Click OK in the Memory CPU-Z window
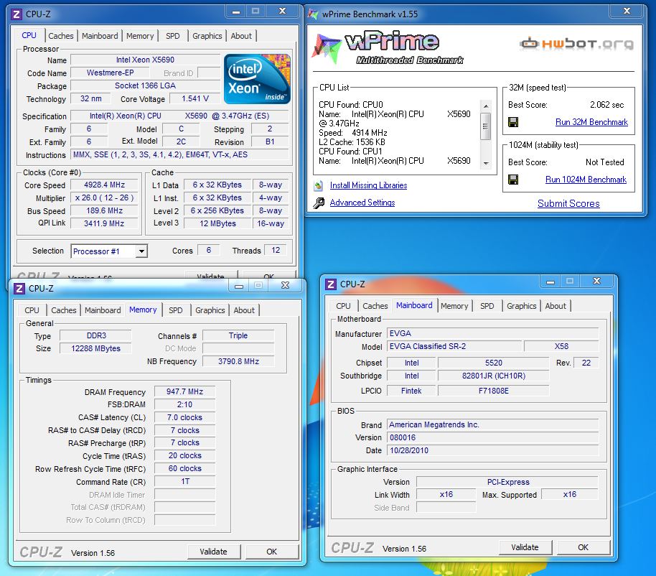Viewport: 656px width, 576px height. pyautogui.click(x=272, y=552)
